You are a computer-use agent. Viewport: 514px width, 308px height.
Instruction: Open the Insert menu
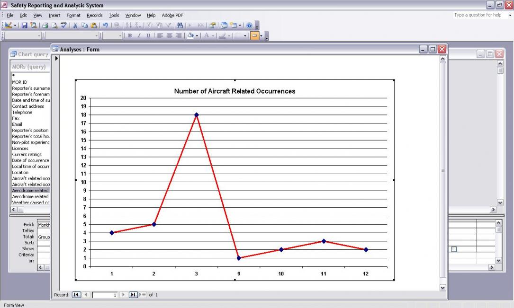click(x=54, y=16)
